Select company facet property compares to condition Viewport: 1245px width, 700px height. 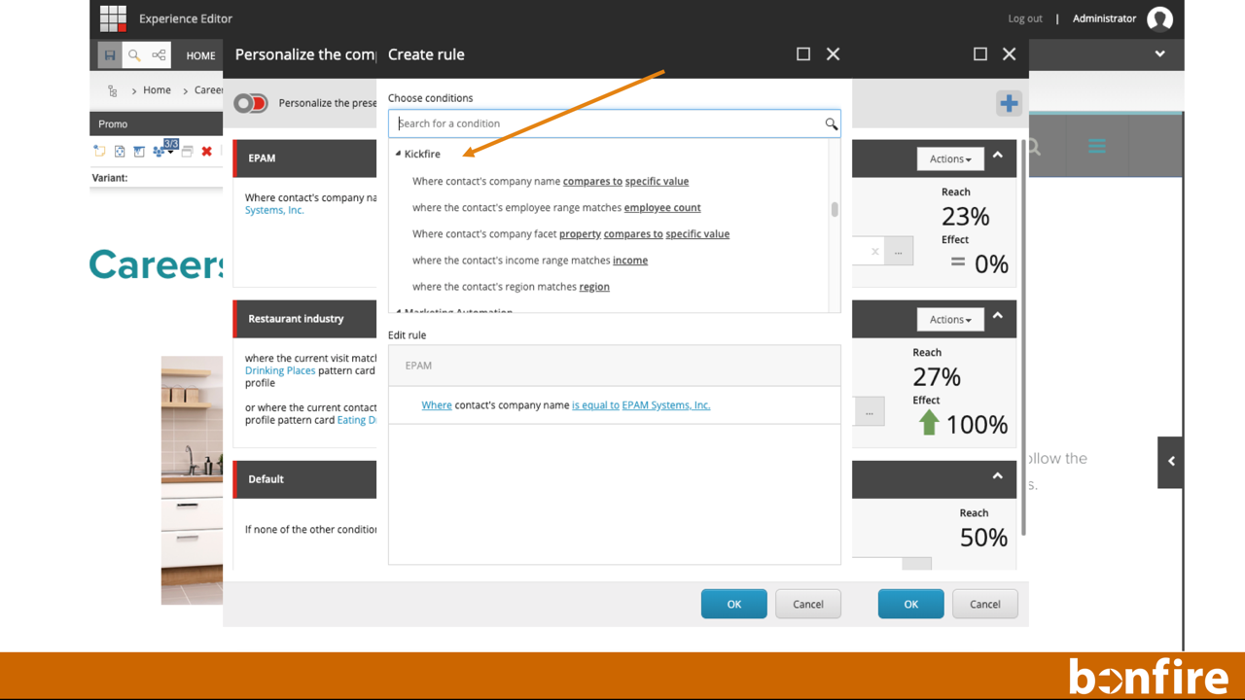(571, 233)
